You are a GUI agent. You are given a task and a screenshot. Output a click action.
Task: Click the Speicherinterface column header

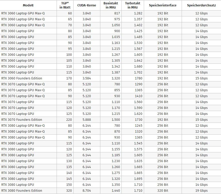pyautogui.click(x=163, y=5)
